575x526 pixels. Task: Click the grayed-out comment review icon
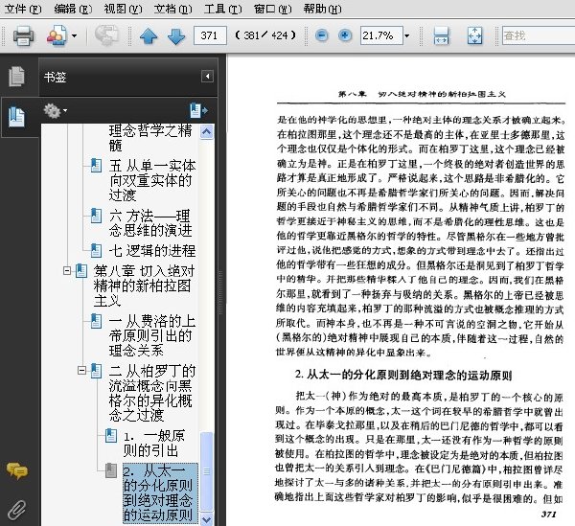coord(106,35)
